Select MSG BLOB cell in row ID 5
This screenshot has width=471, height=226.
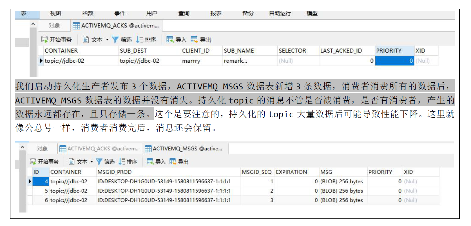[x=343, y=191]
